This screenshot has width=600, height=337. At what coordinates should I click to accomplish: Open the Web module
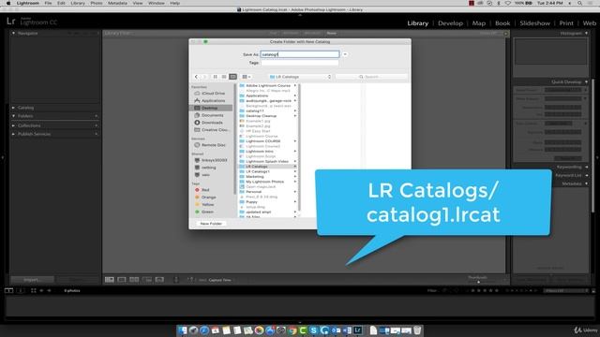point(590,23)
